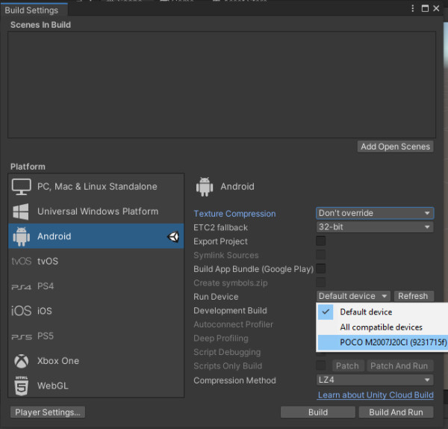Click the Android robot icon in platform list
448x429 pixels.
[21, 236]
